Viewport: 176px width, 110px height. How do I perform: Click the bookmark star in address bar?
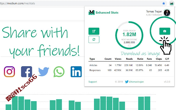point(164,3)
